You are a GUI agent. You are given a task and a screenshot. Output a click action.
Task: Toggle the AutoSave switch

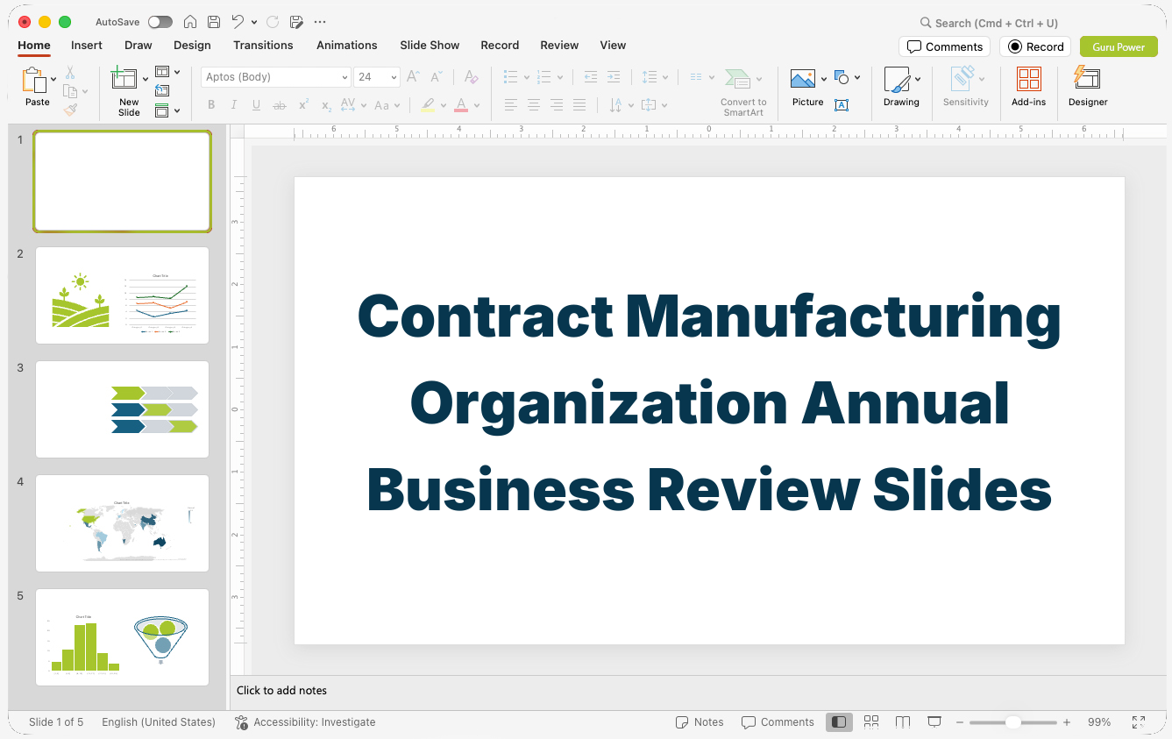pyautogui.click(x=160, y=22)
